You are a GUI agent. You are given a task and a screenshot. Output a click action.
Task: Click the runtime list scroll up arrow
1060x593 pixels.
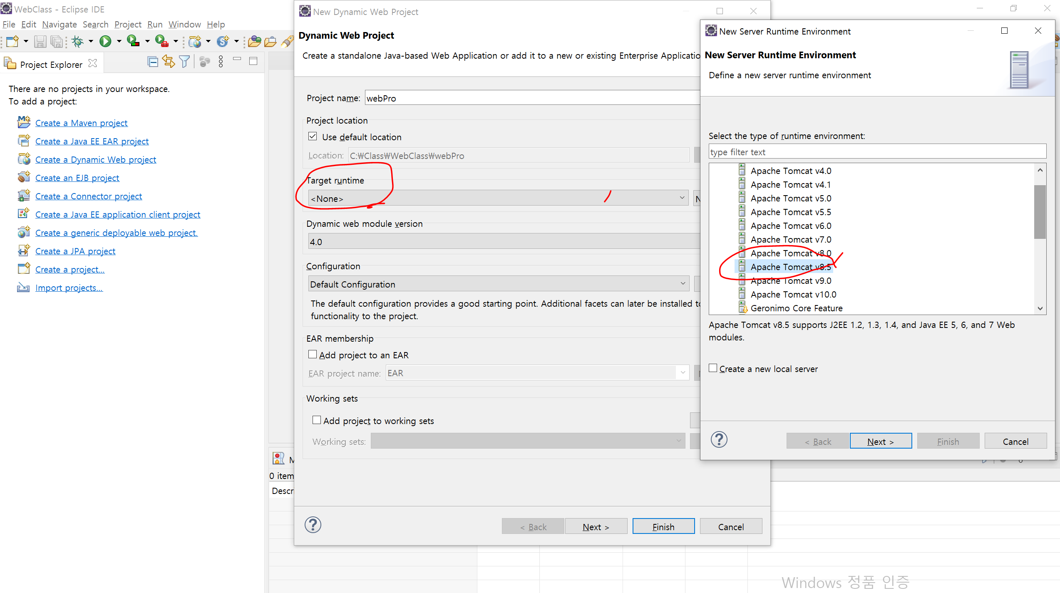pos(1040,170)
